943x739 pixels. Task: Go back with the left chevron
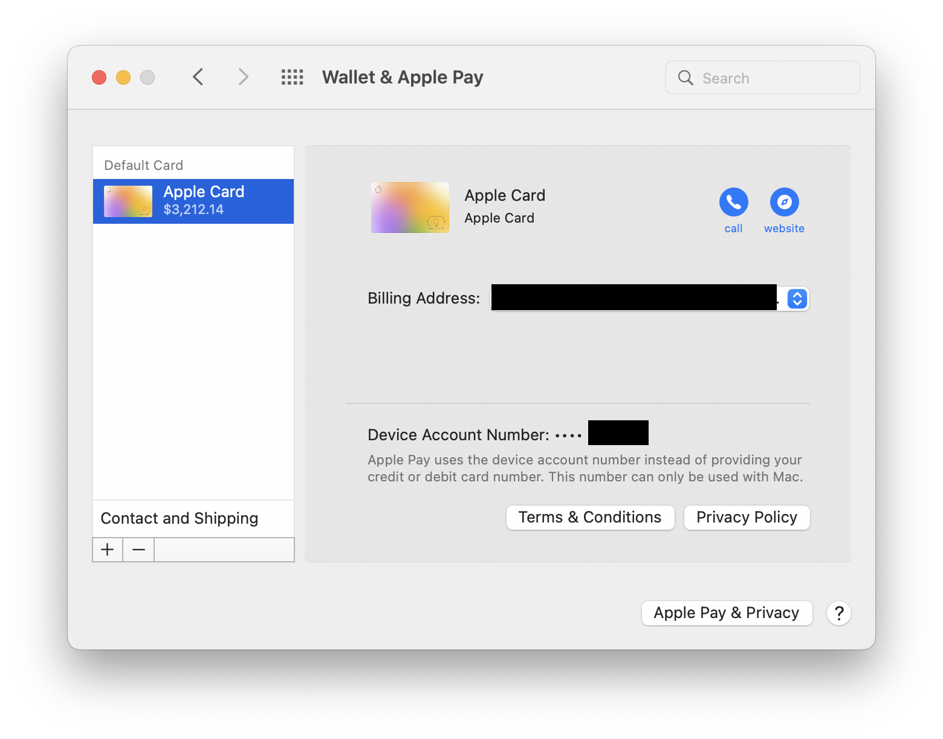[x=198, y=77]
